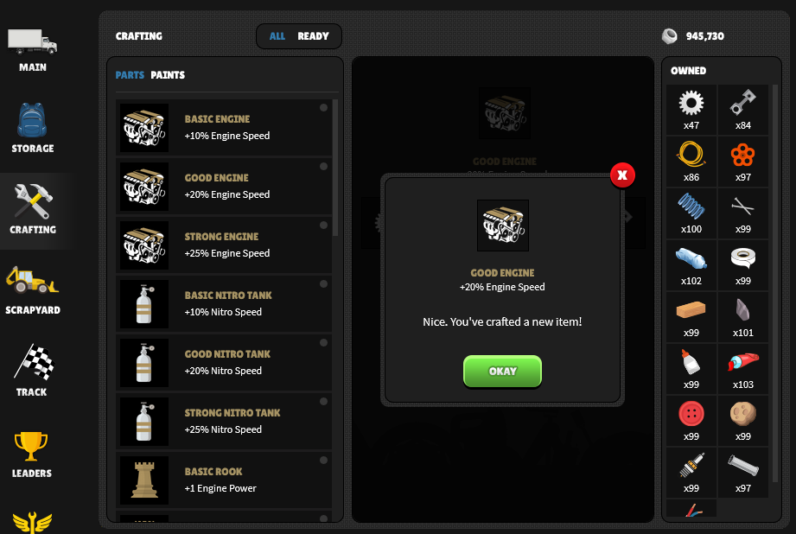
Task: Open the PAINTS tab
Action: click(x=168, y=75)
